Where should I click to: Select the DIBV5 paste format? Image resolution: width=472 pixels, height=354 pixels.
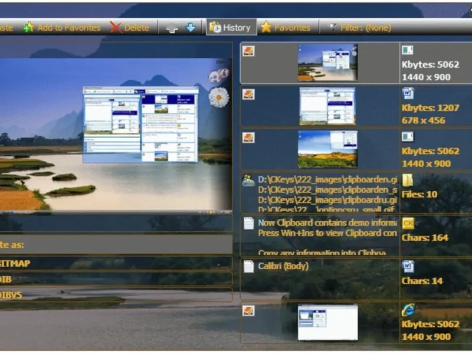(x=116, y=295)
